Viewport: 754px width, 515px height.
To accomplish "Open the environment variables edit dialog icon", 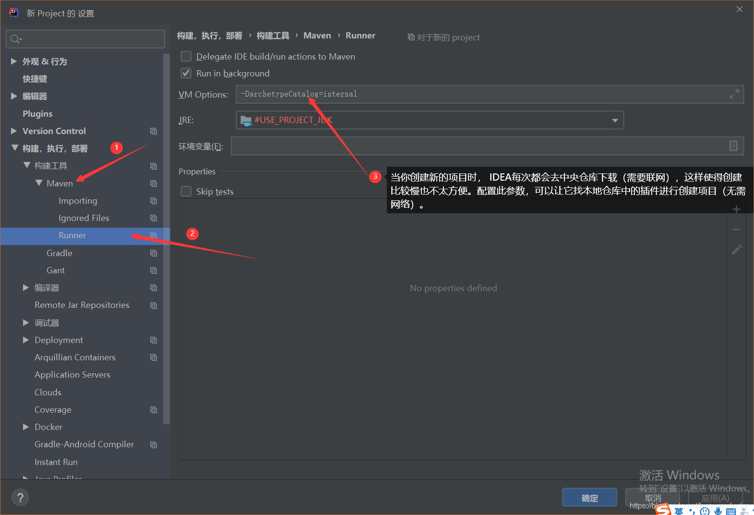I will click(x=733, y=146).
